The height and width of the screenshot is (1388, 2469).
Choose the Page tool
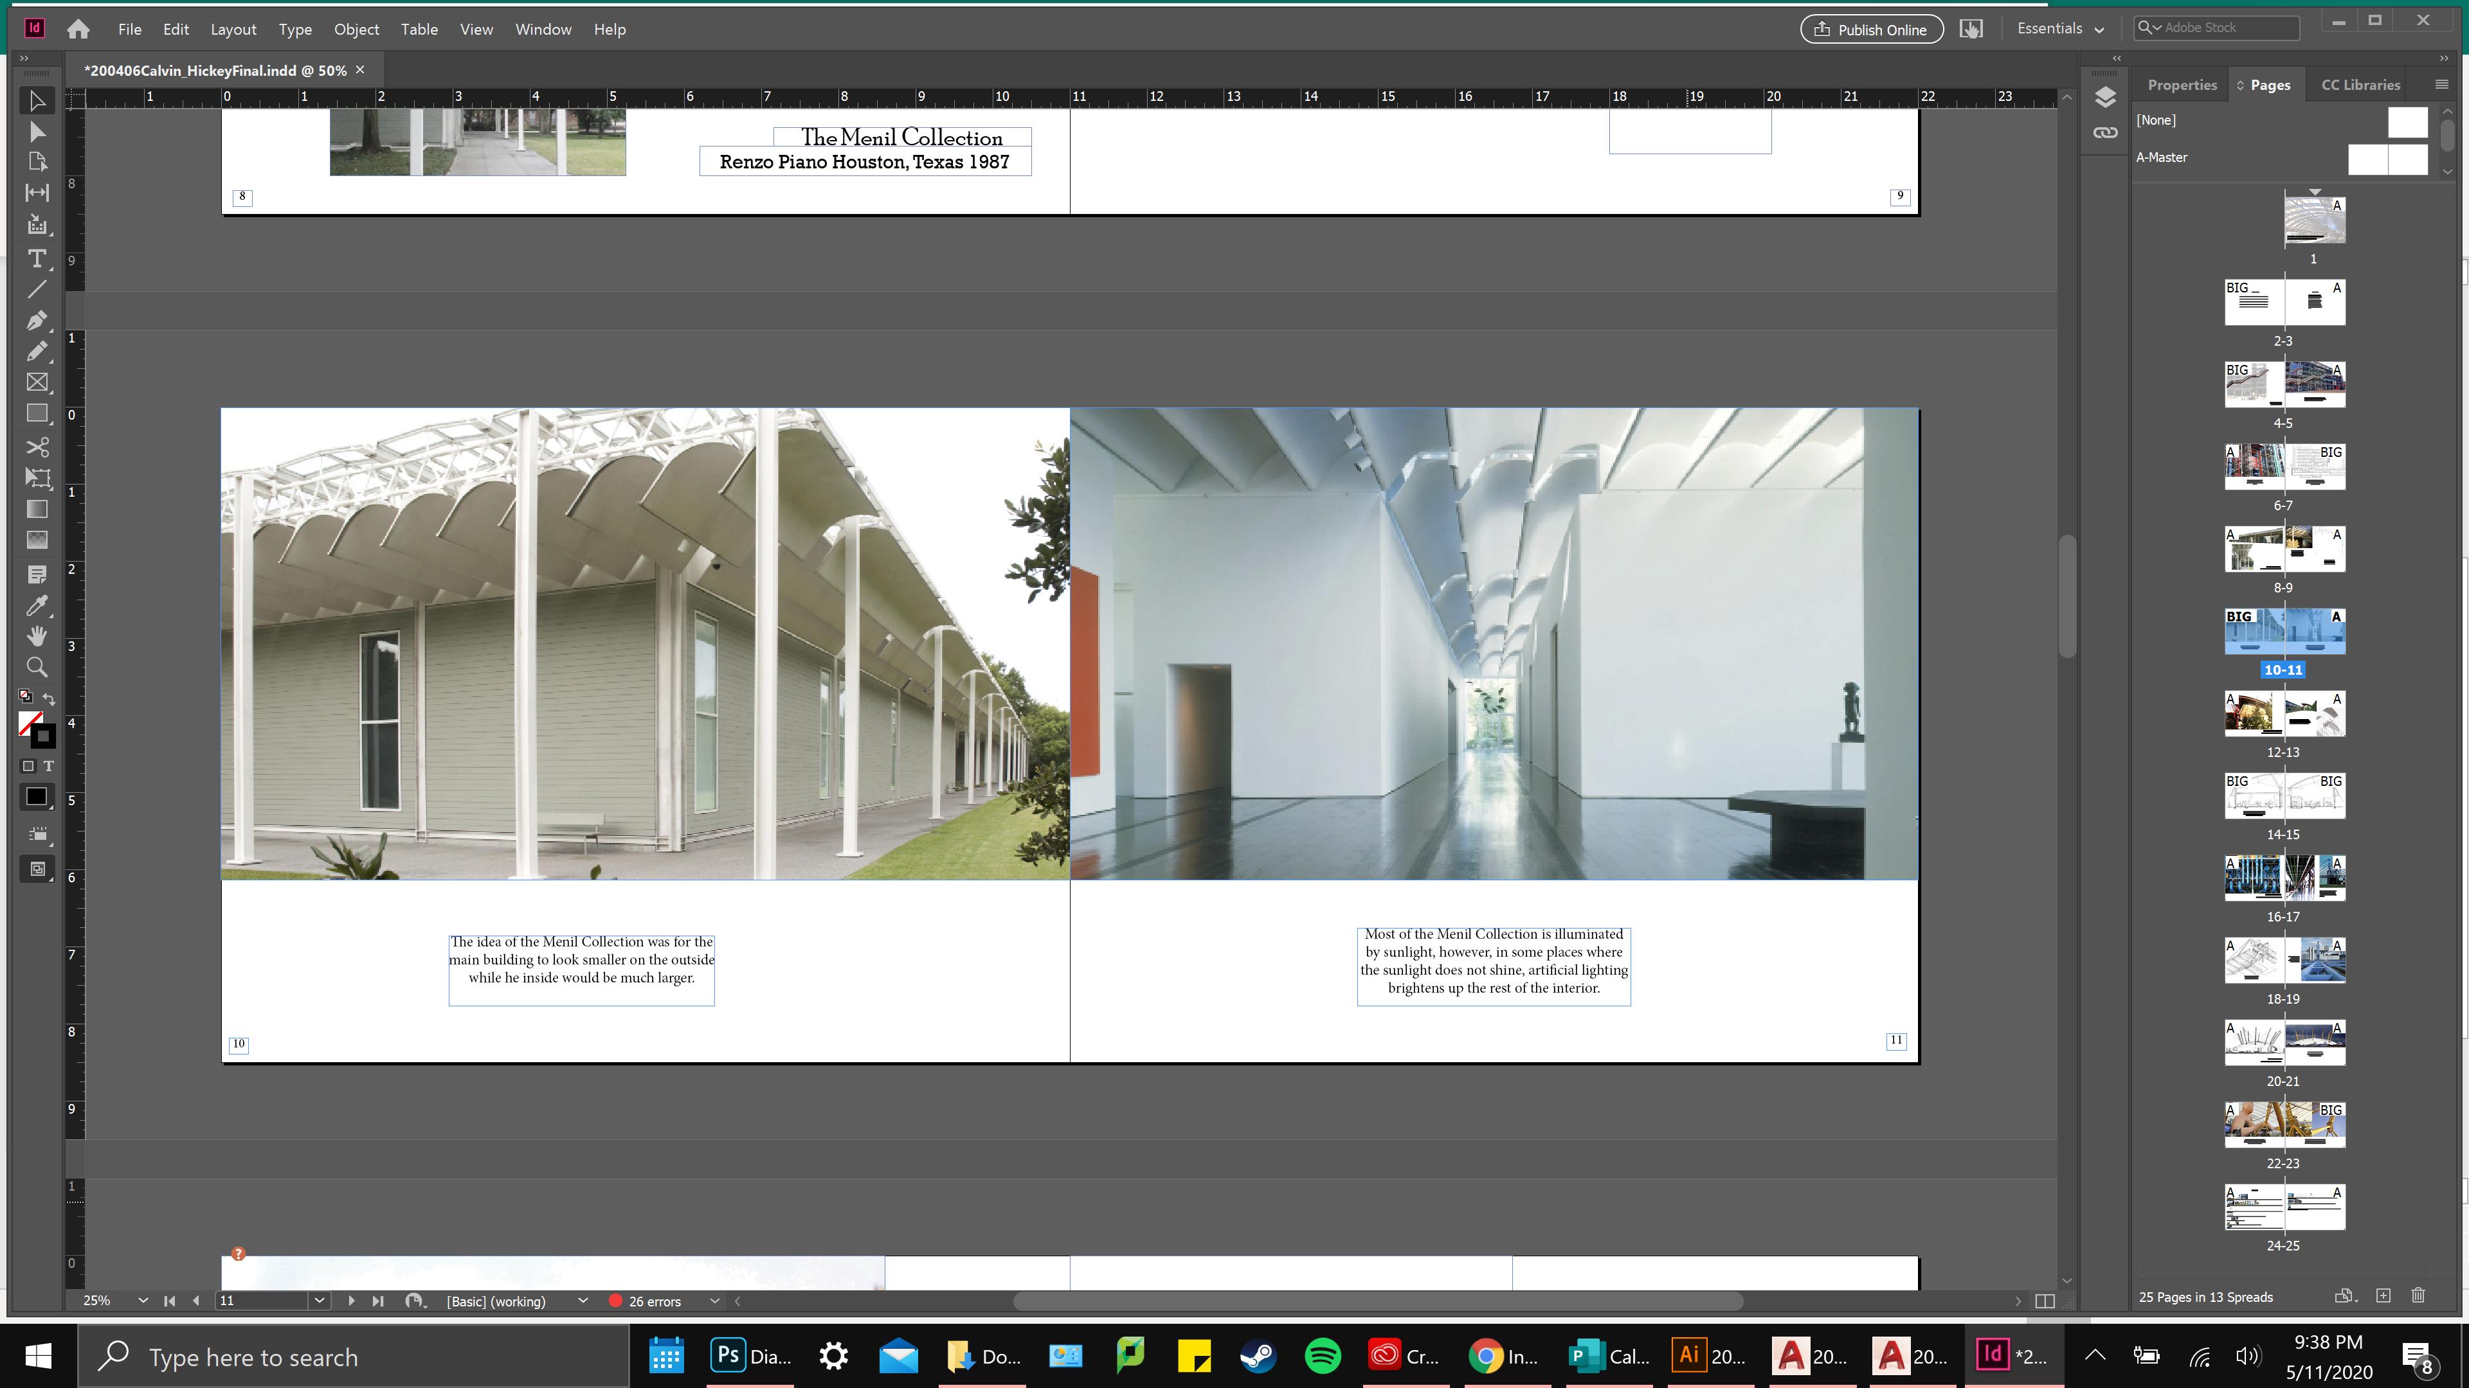point(37,162)
